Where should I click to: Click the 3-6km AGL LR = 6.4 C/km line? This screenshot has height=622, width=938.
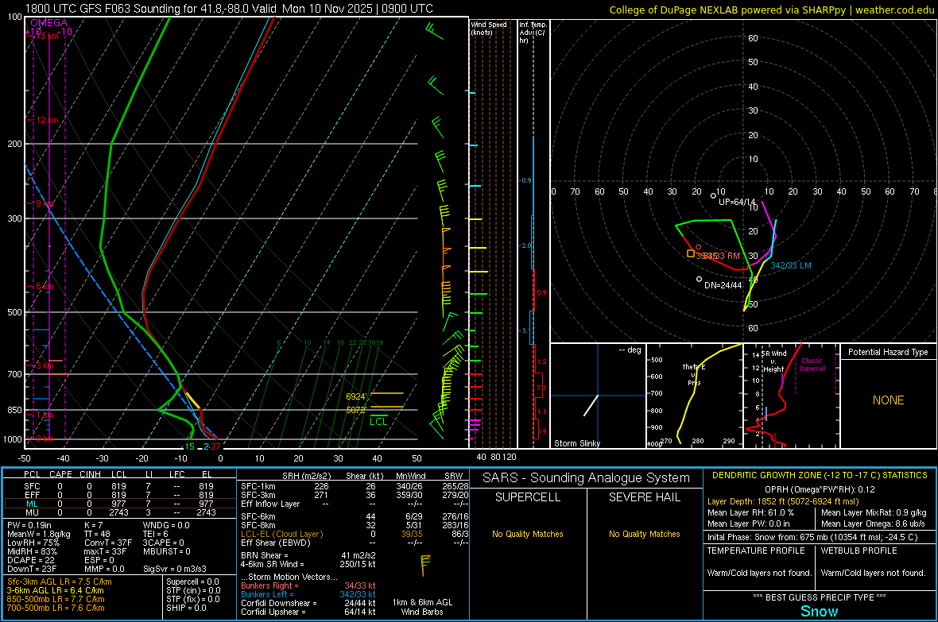[55, 590]
